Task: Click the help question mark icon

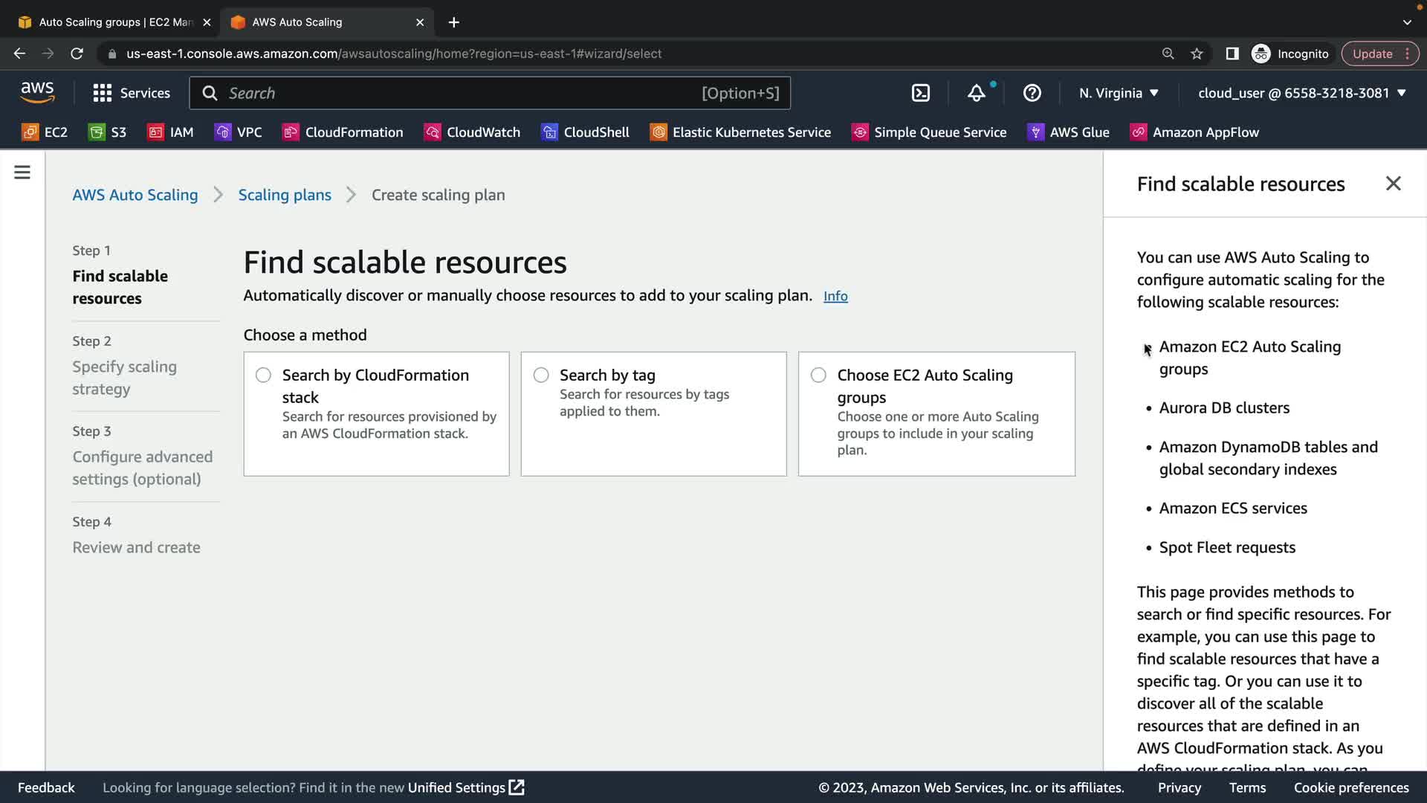Action: (x=1032, y=93)
